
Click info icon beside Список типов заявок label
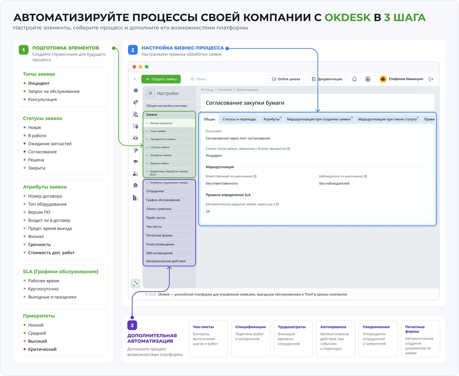289,148
